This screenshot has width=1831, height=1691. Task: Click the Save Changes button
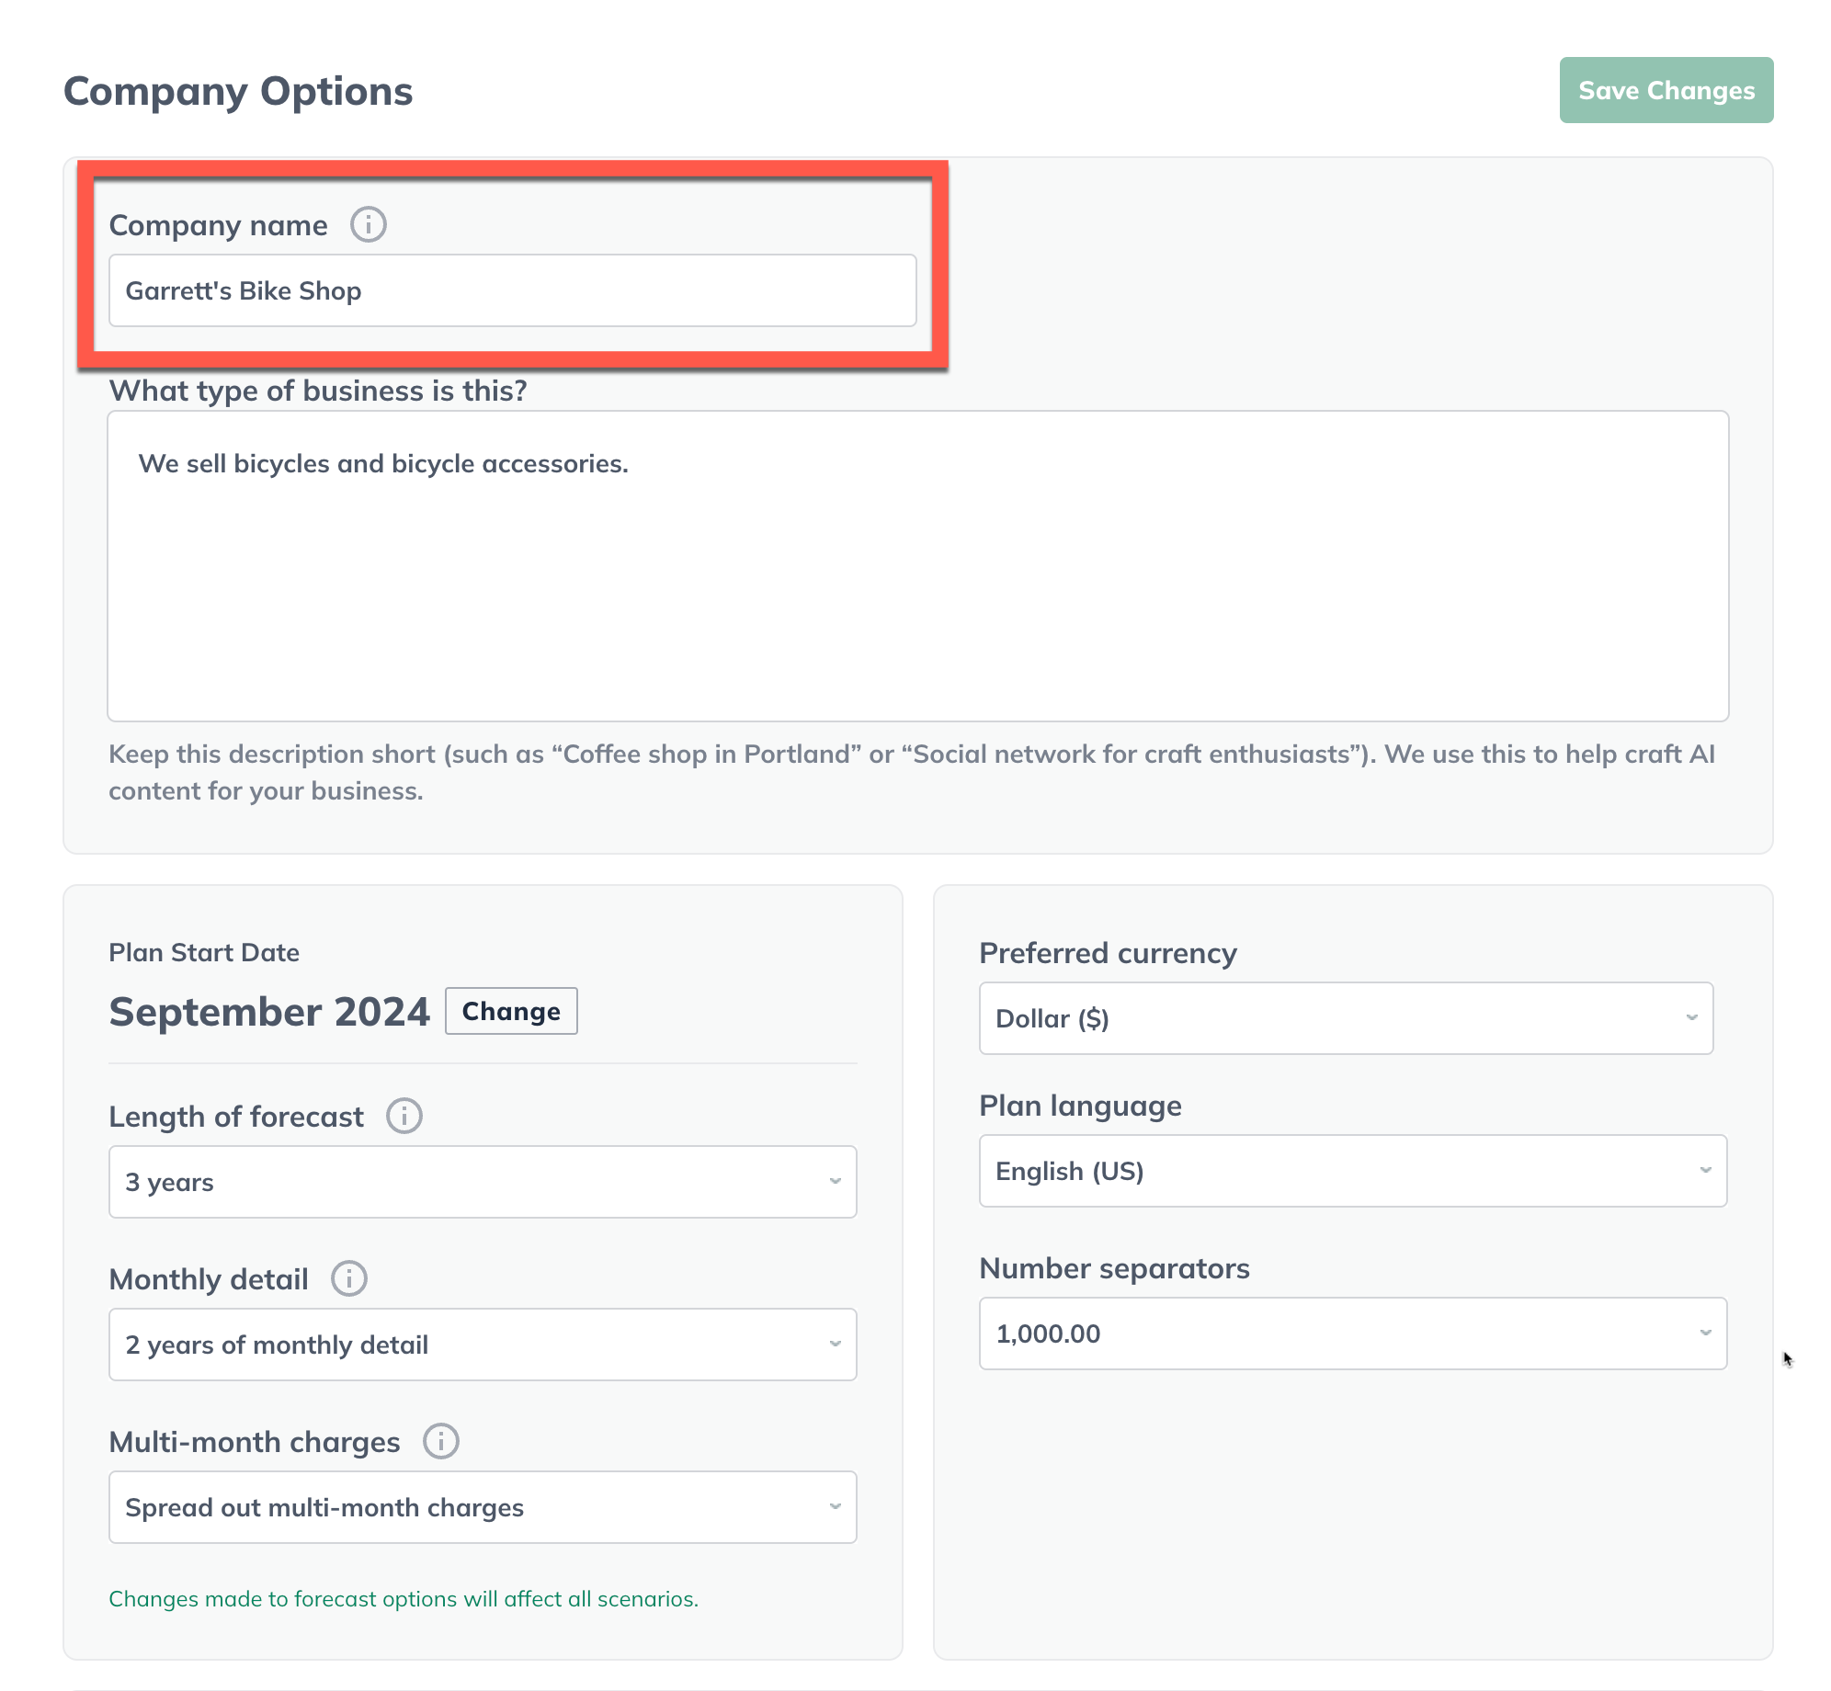[x=1666, y=90]
